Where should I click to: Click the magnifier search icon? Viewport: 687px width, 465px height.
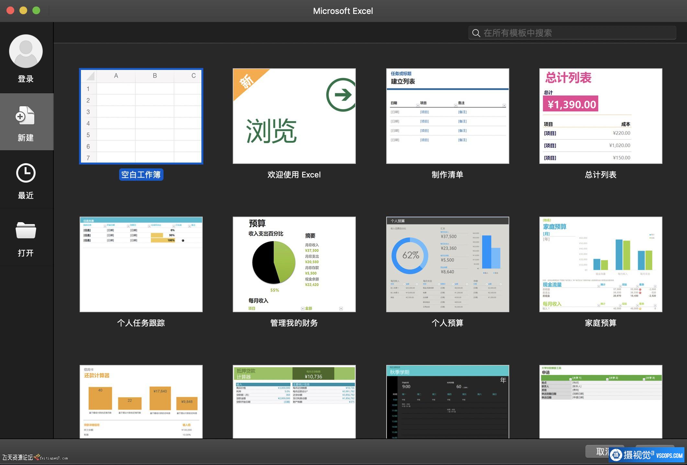tap(476, 33)
